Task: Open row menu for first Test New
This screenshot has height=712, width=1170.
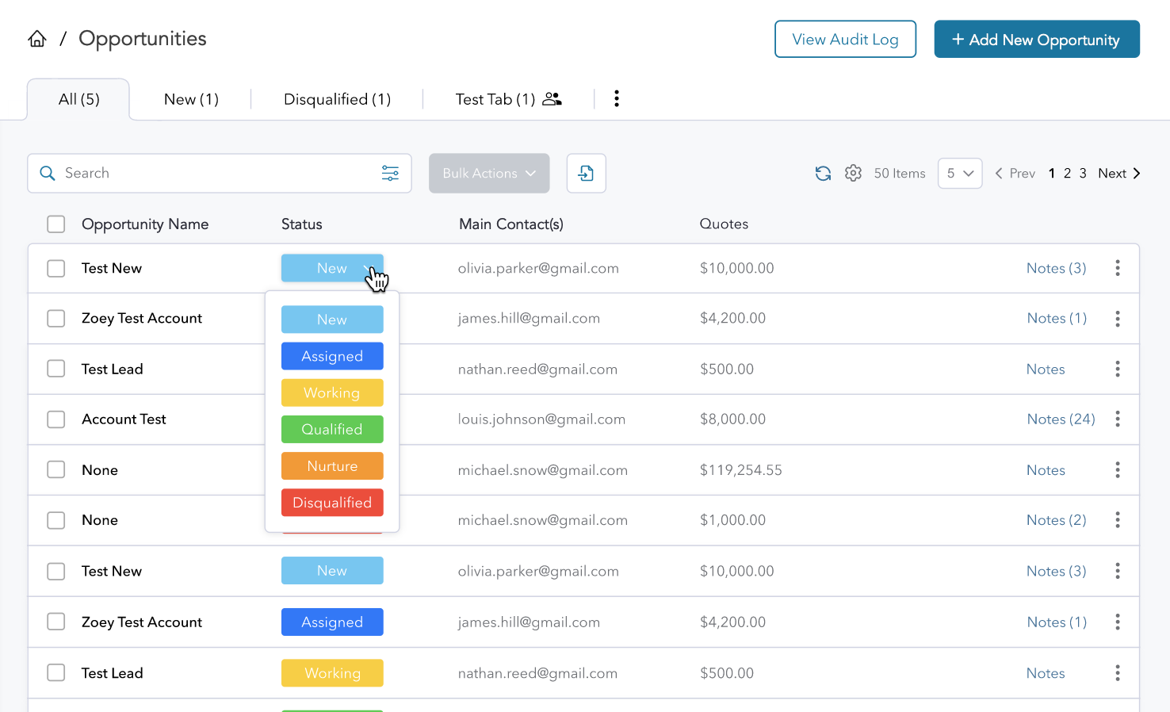Action: 1118,268
